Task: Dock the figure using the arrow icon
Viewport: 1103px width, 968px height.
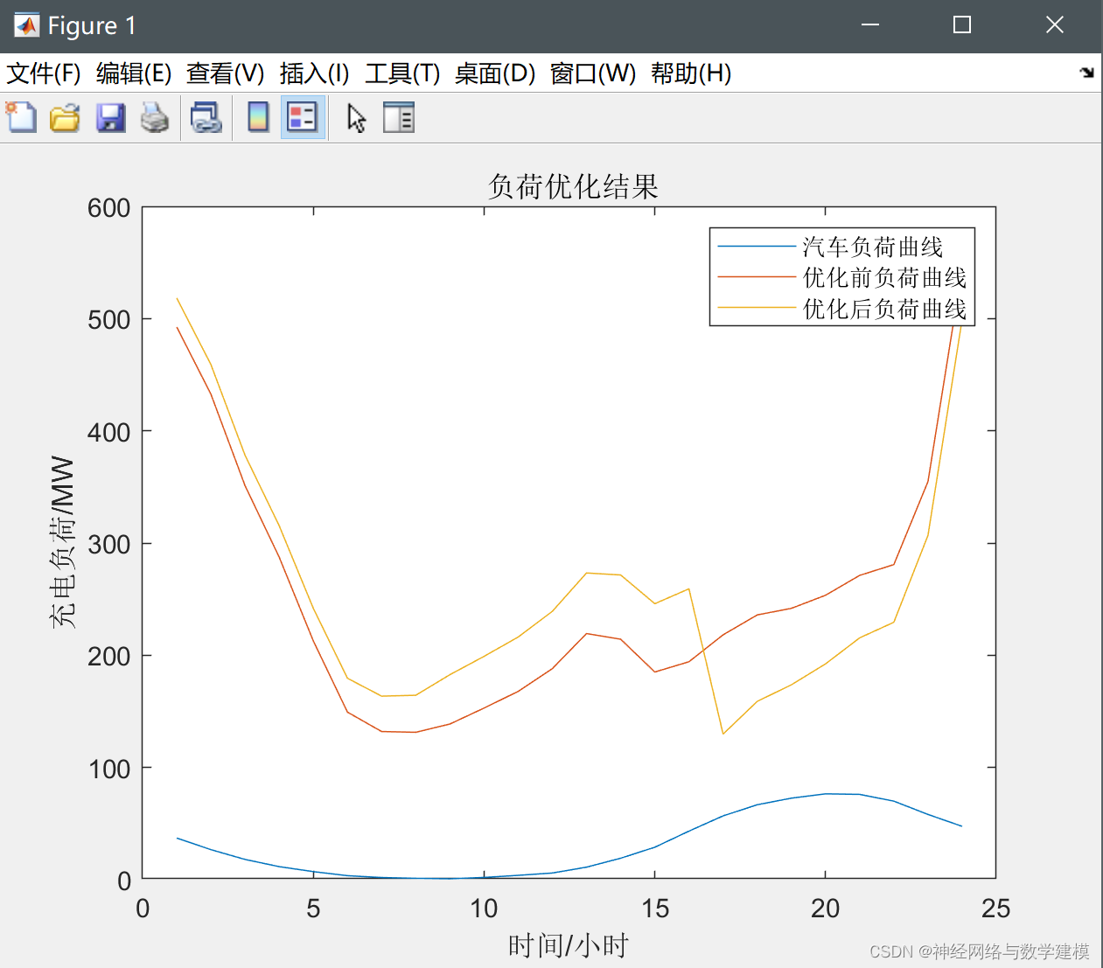Action: (1086, 73)
